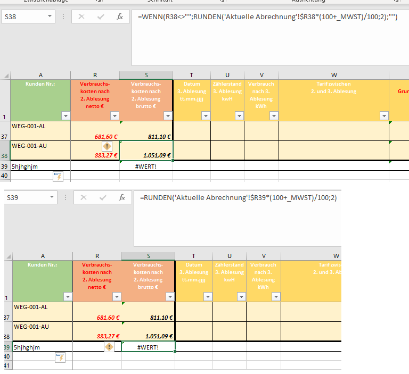Viewport: 409px width, 374px height.
Task: Select column header R in the S39 view
Action: (x=97, y=256)
